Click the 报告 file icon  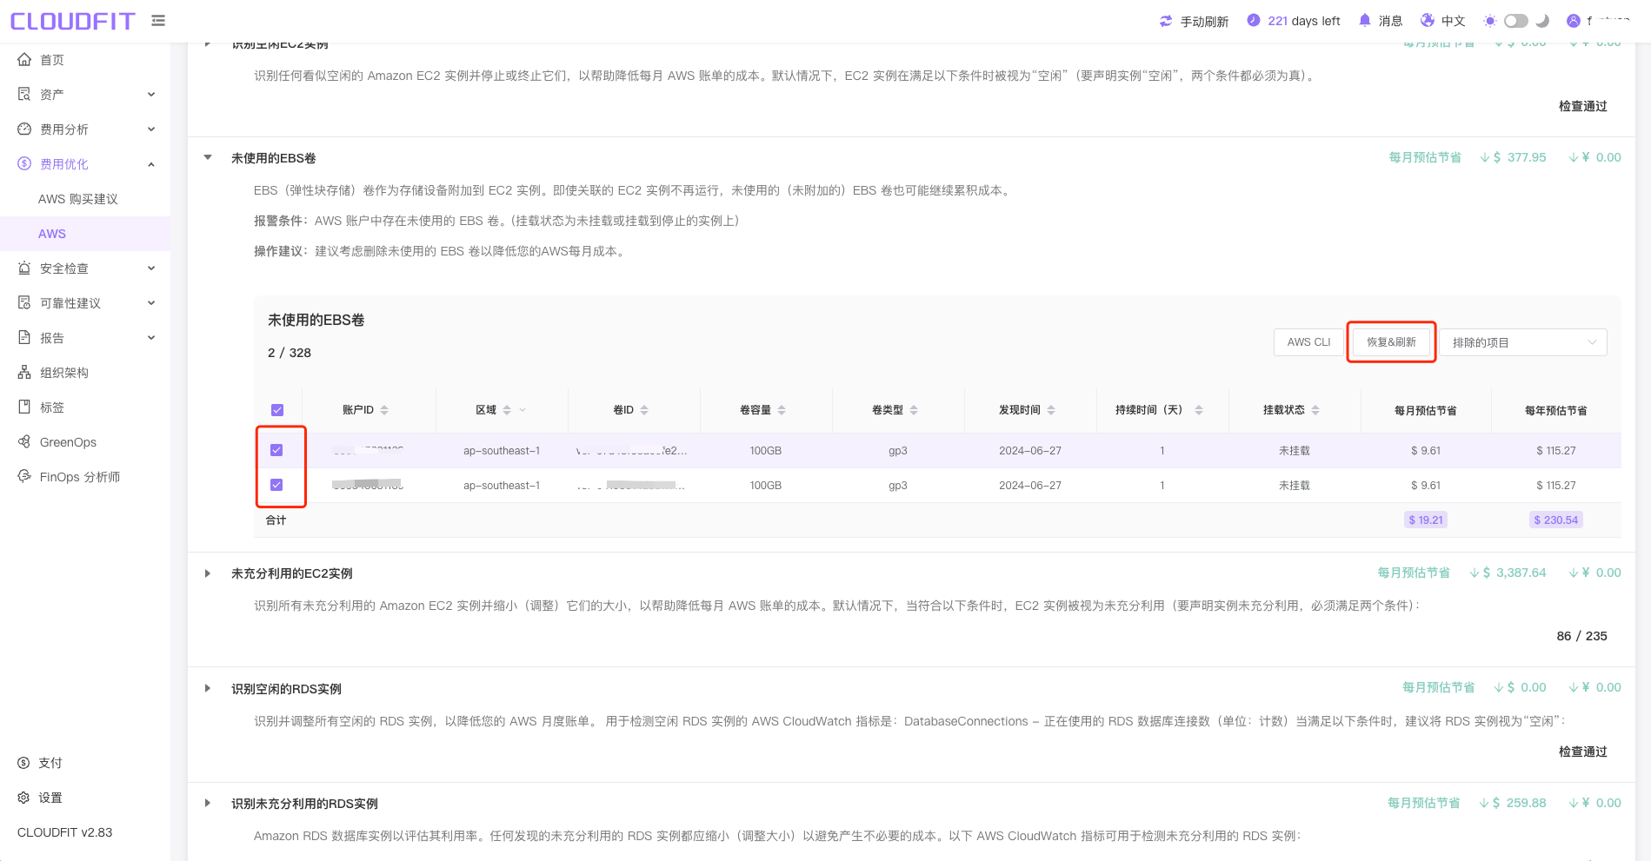click(x=24, y=337)
